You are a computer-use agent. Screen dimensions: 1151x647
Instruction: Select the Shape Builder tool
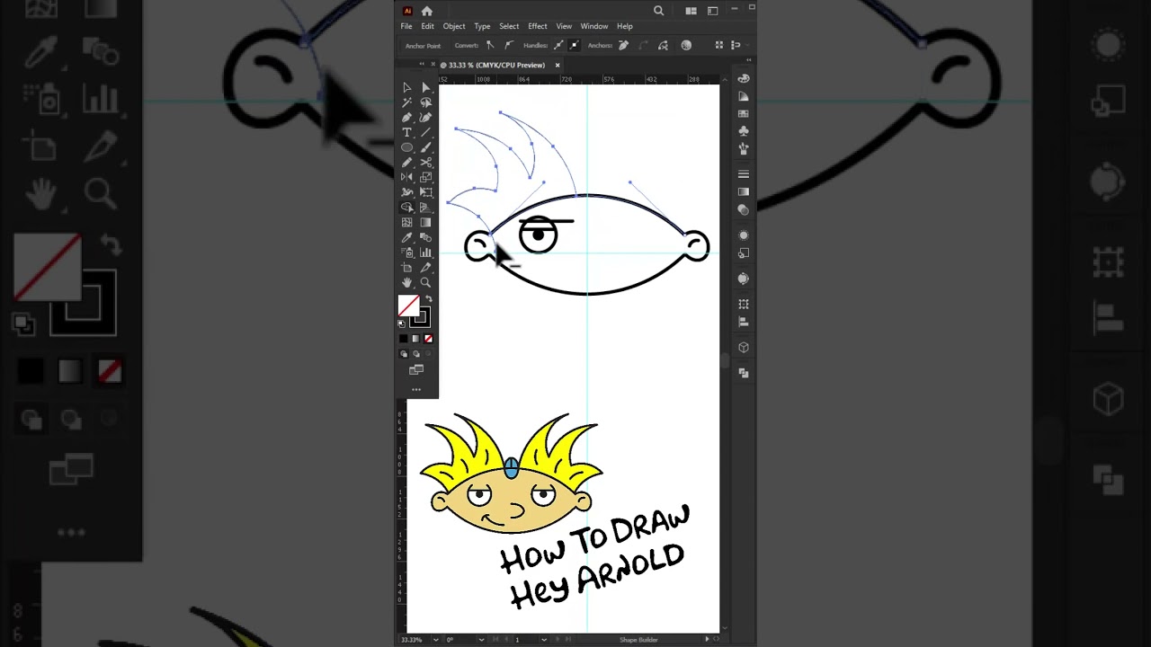pyautogui.click(x=406, y=207)
